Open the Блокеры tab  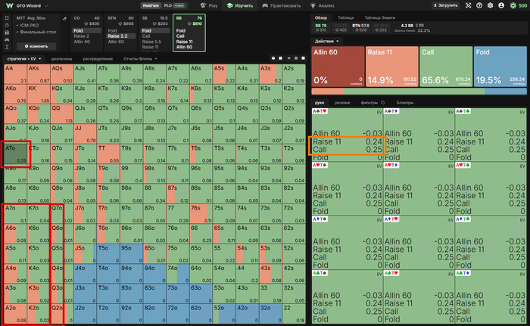405,102
